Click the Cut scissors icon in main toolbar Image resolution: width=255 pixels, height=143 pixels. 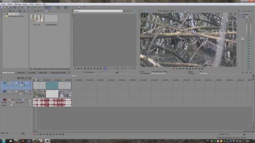coord(22,8)
